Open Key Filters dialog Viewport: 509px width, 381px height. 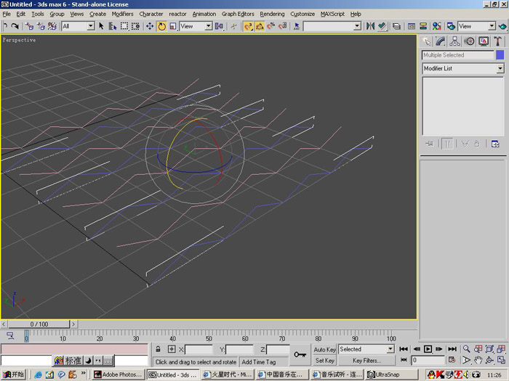[x=366, y=361]
